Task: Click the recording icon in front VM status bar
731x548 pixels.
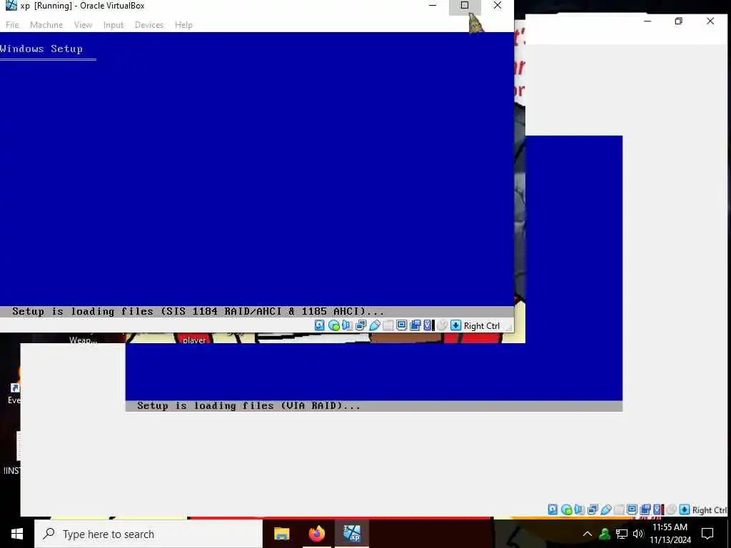Action: 415,325
